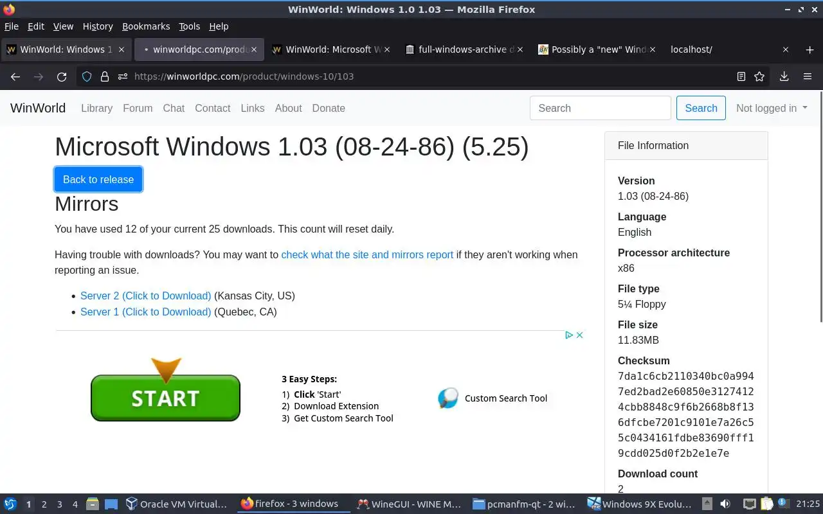823x514 pixels.
Task: Open the Forum nav link
Action: (x=138, y=108)
